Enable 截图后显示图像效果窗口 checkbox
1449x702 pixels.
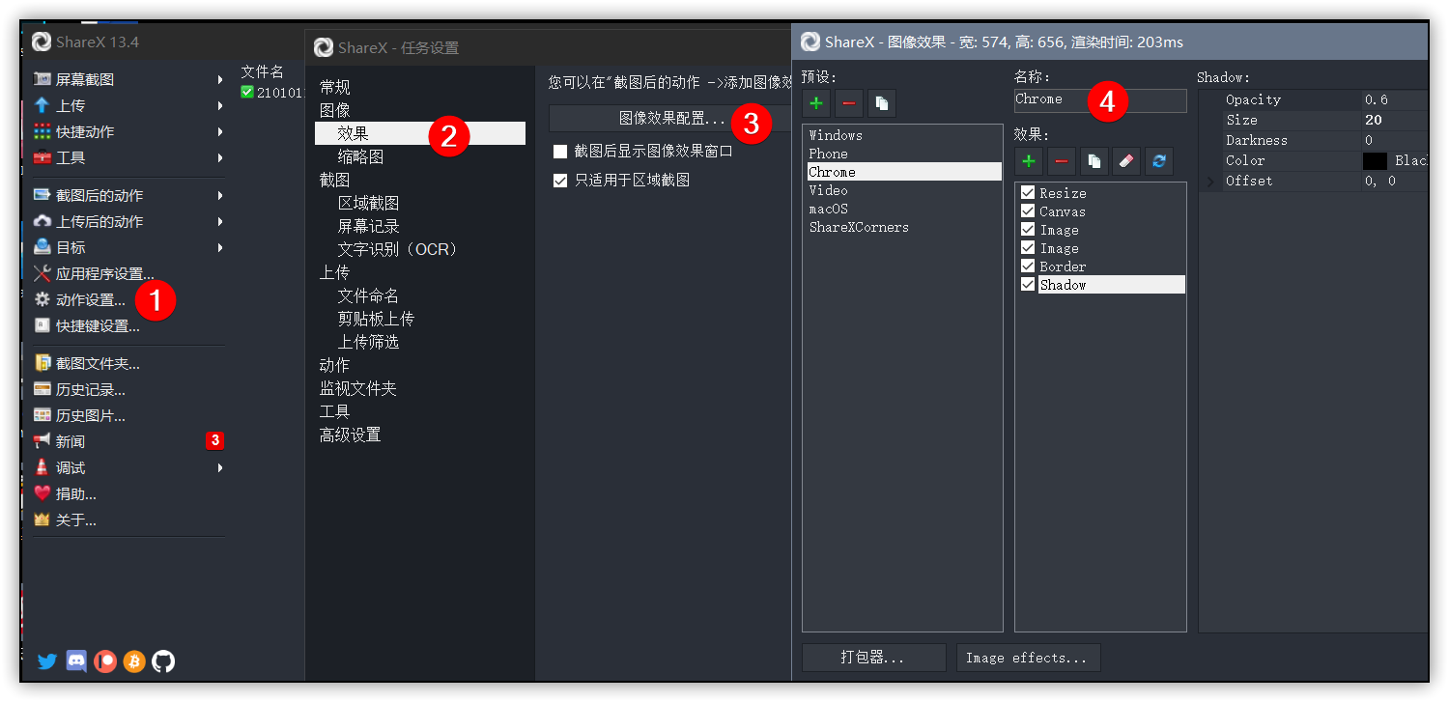pyautogui.click(x=560, y=152)
